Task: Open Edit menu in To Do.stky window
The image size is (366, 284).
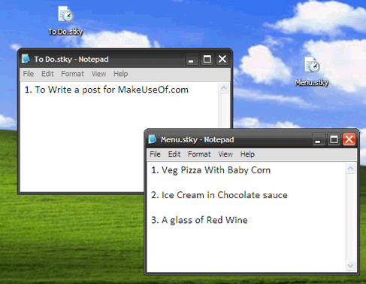Action: click(47, 74)
